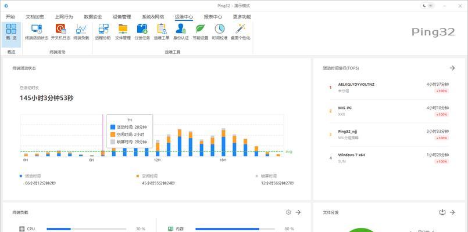Click the +100% badge for MIS-PC
Viewport: 468px width, 232px height.
441,114
